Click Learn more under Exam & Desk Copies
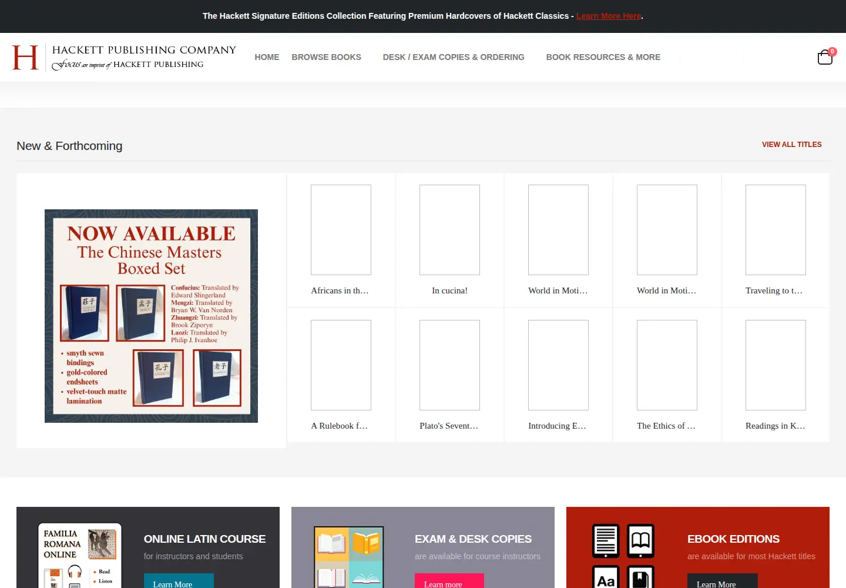This screenshot has width=846, height=588. 449,581
